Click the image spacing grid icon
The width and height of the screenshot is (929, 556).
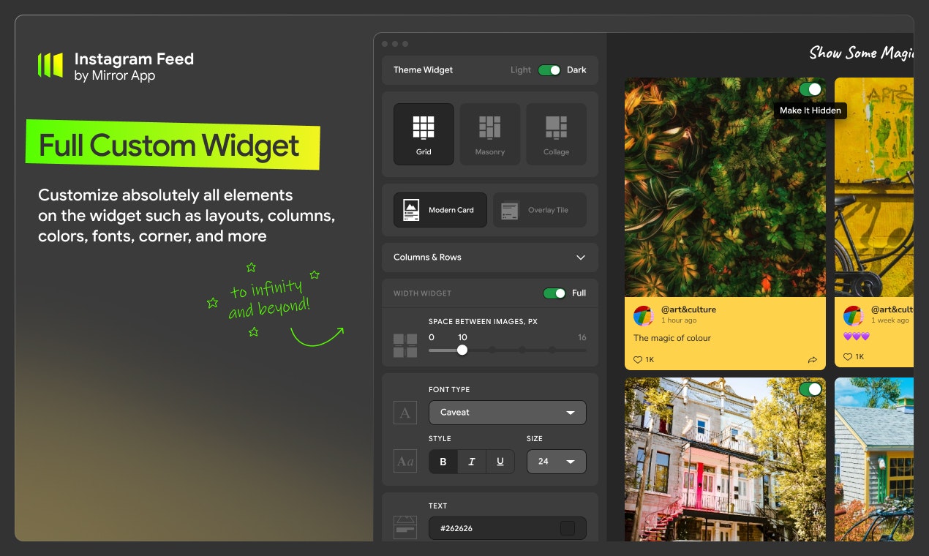click(x=405, y=345)
